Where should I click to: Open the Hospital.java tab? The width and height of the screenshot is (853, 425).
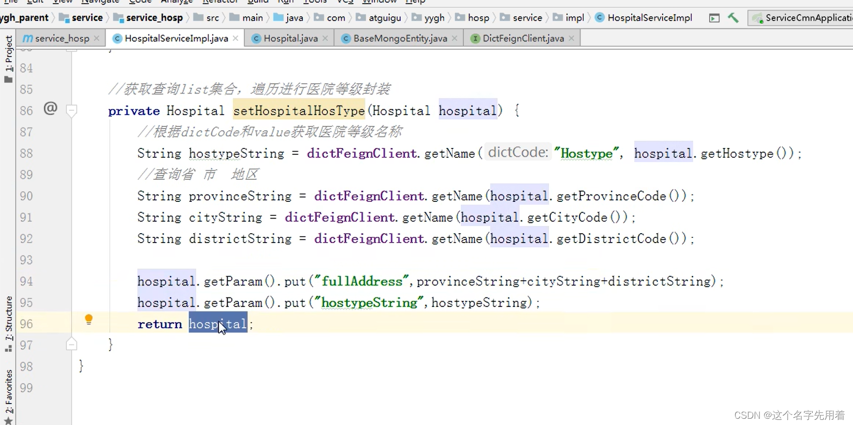(290, 38)
